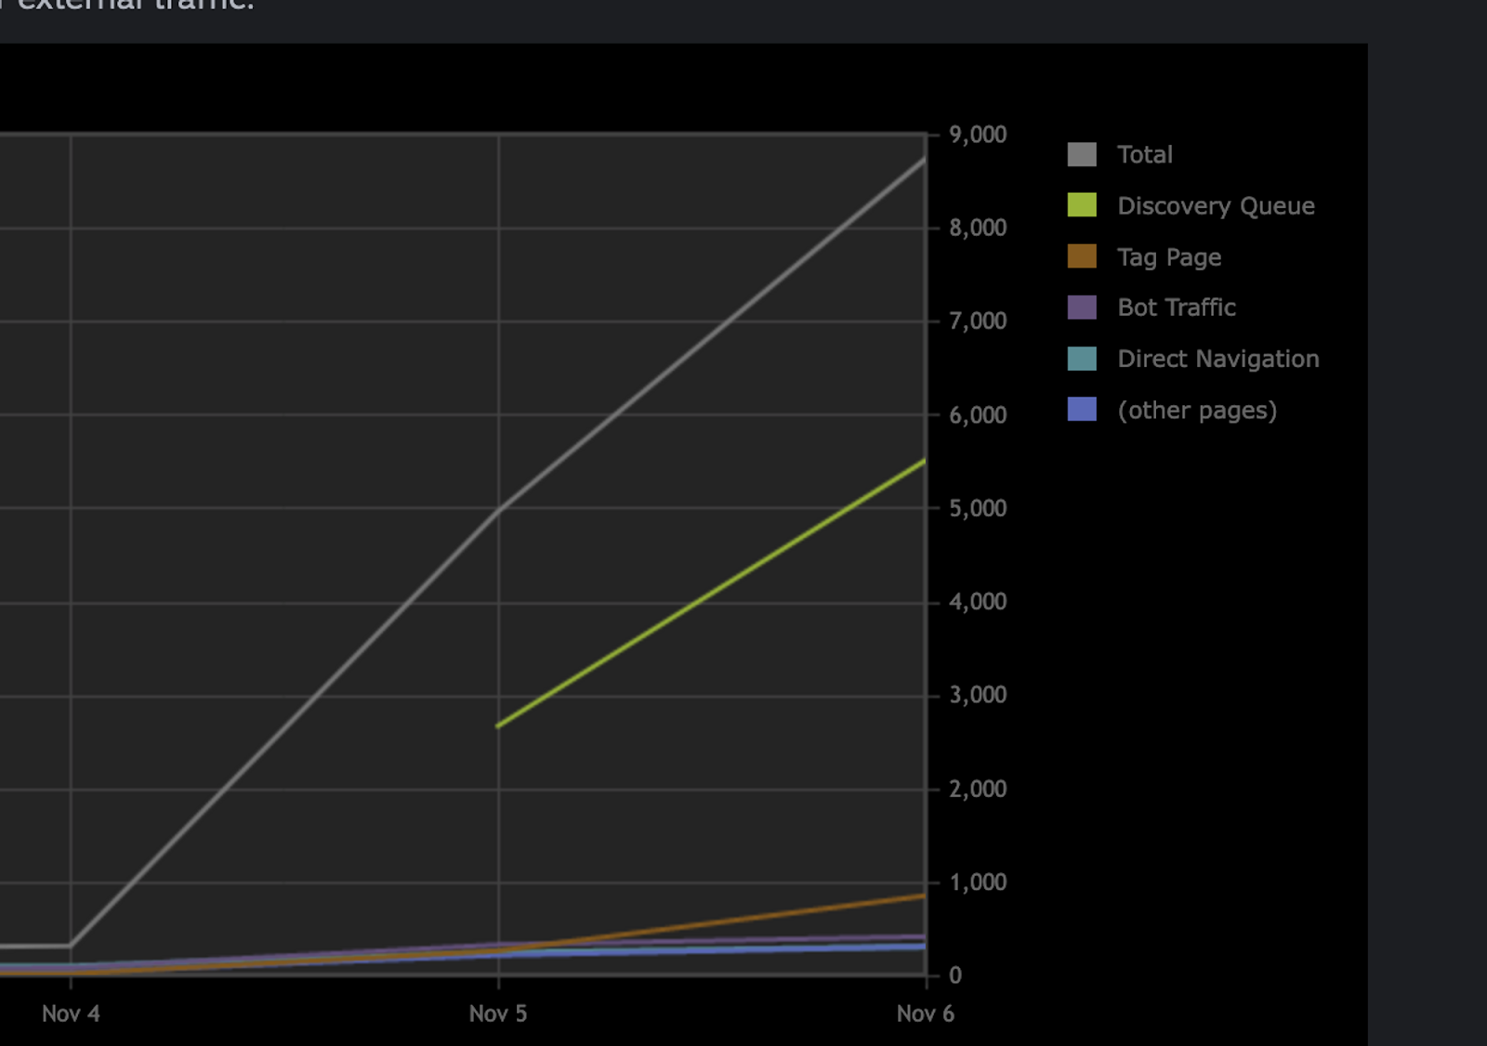The height and width of the screenshot is (1046, 1487).
Task: Click the brown Tag Page legend swatch
Action: pyautogui.click(x=1082, y=256)
